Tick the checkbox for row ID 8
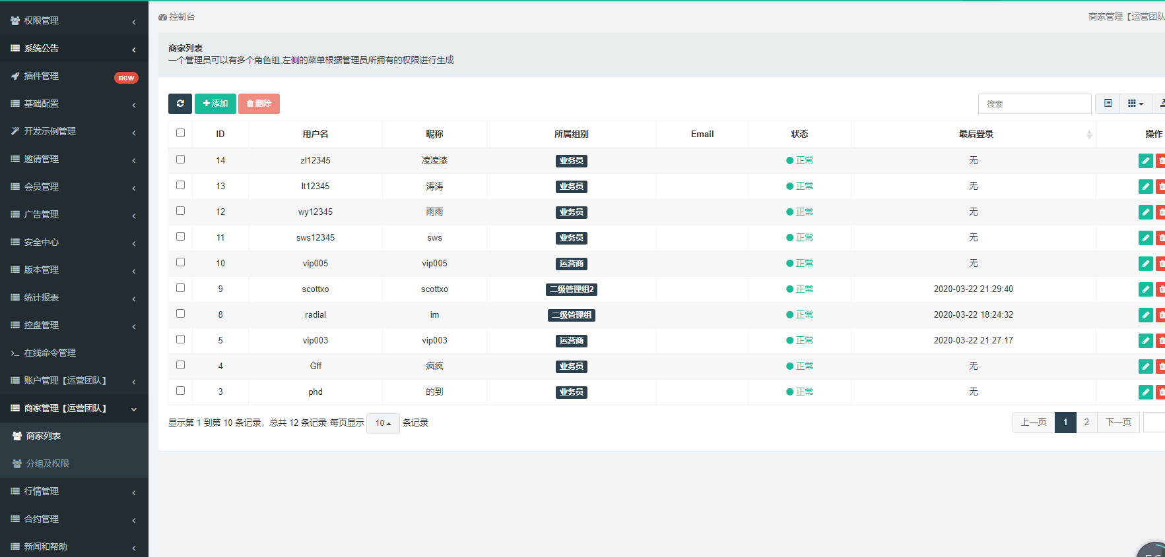1165x557 pixels. pos(181,314)
